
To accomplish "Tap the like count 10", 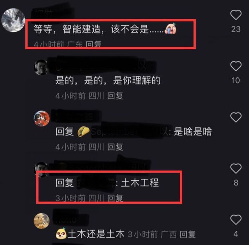I will [x=236, y=81].
